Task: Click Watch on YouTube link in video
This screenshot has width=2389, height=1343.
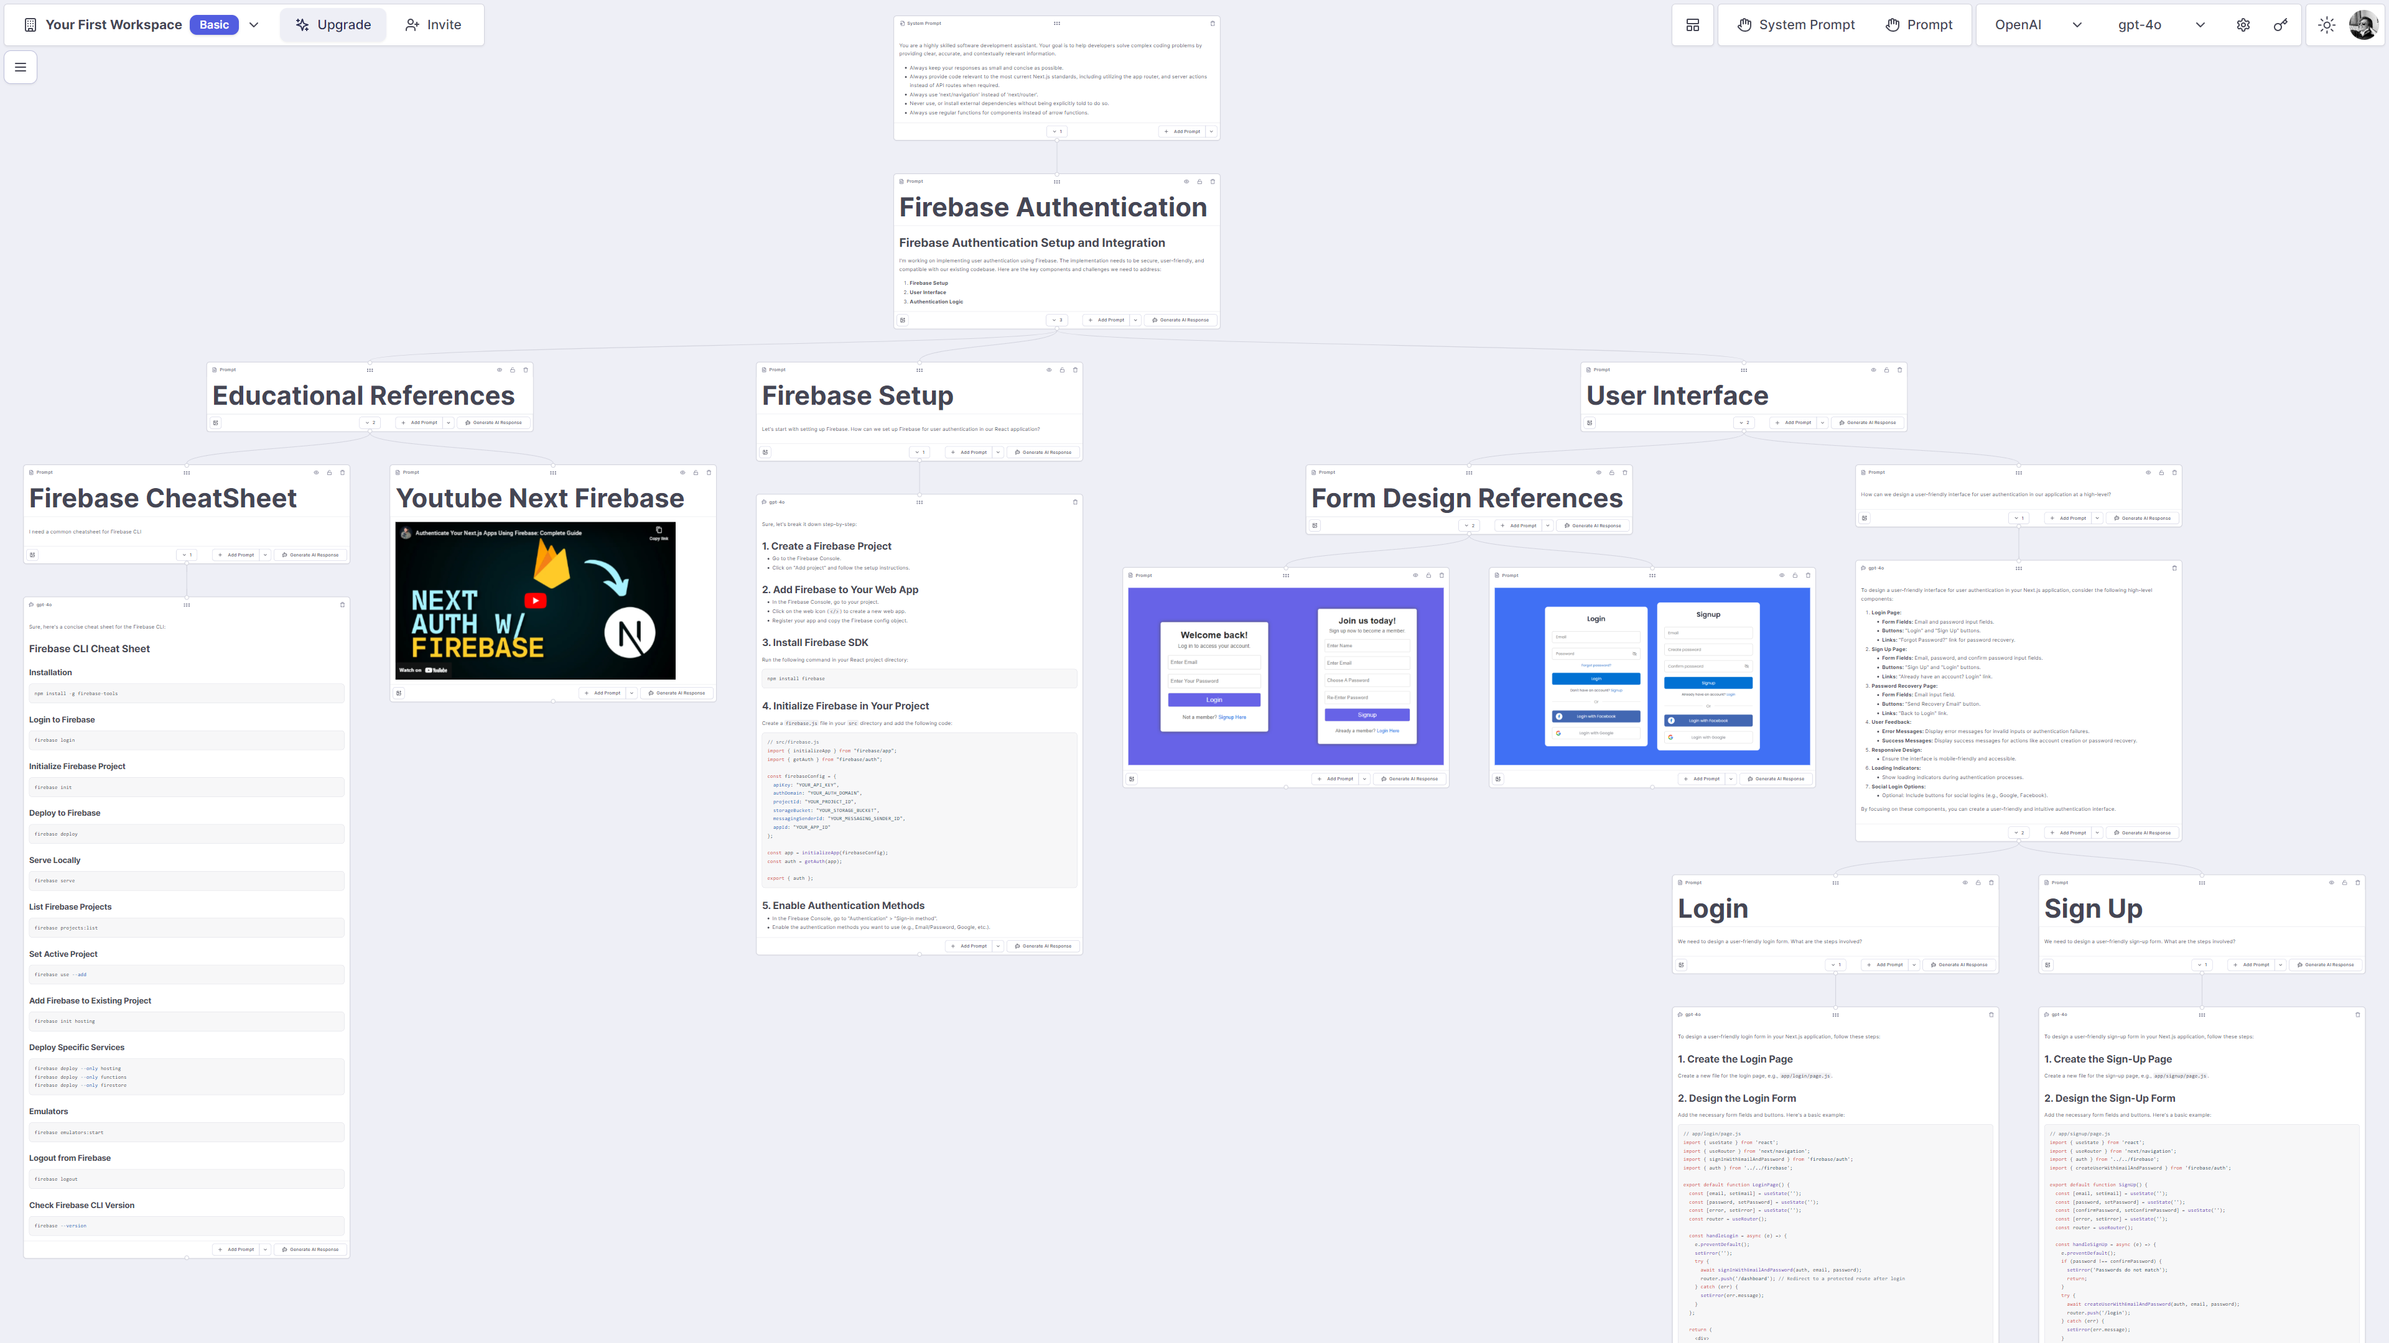Action: tap(423, 670)
